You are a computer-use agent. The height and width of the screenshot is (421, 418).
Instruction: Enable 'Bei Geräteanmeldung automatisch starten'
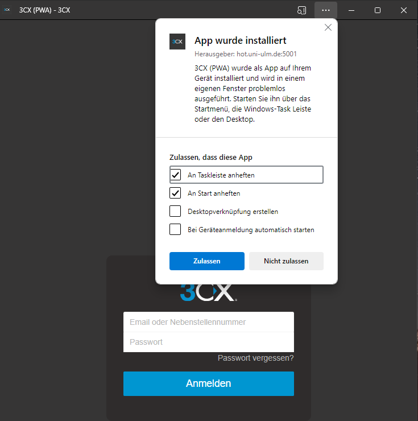tap(175, 230)
